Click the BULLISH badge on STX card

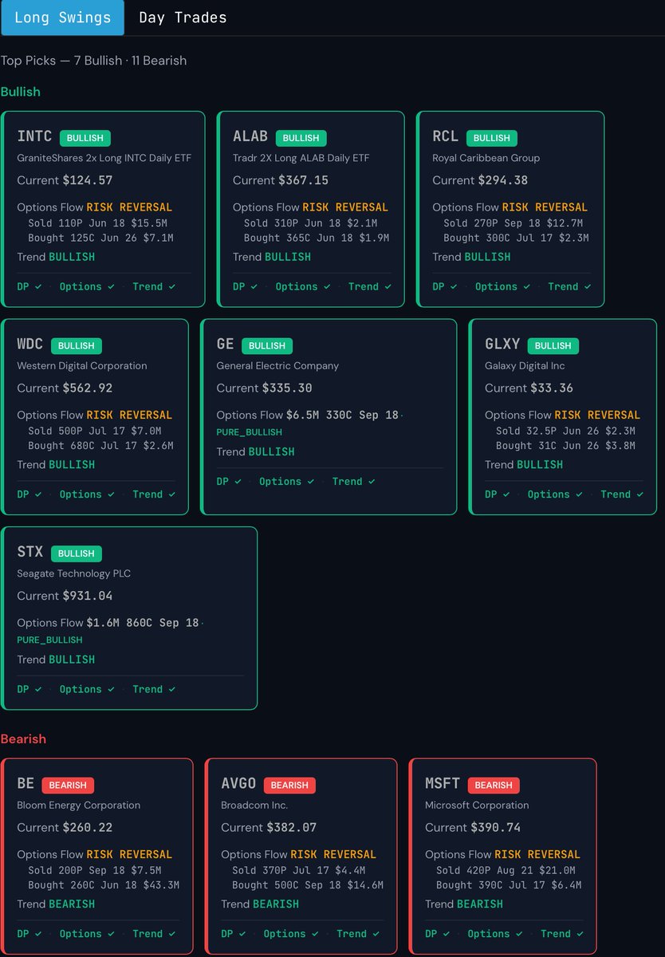coord(77,553)
